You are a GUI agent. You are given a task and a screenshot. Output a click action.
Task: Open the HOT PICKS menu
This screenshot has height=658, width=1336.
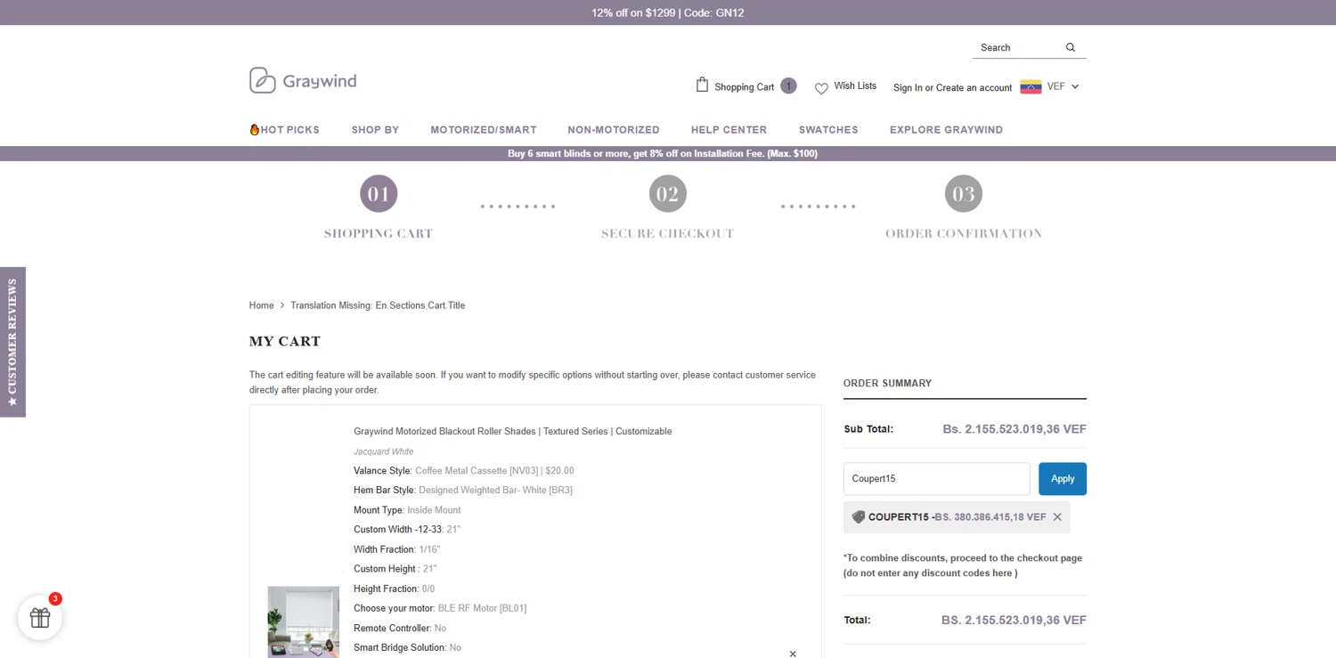coord(285,130)
